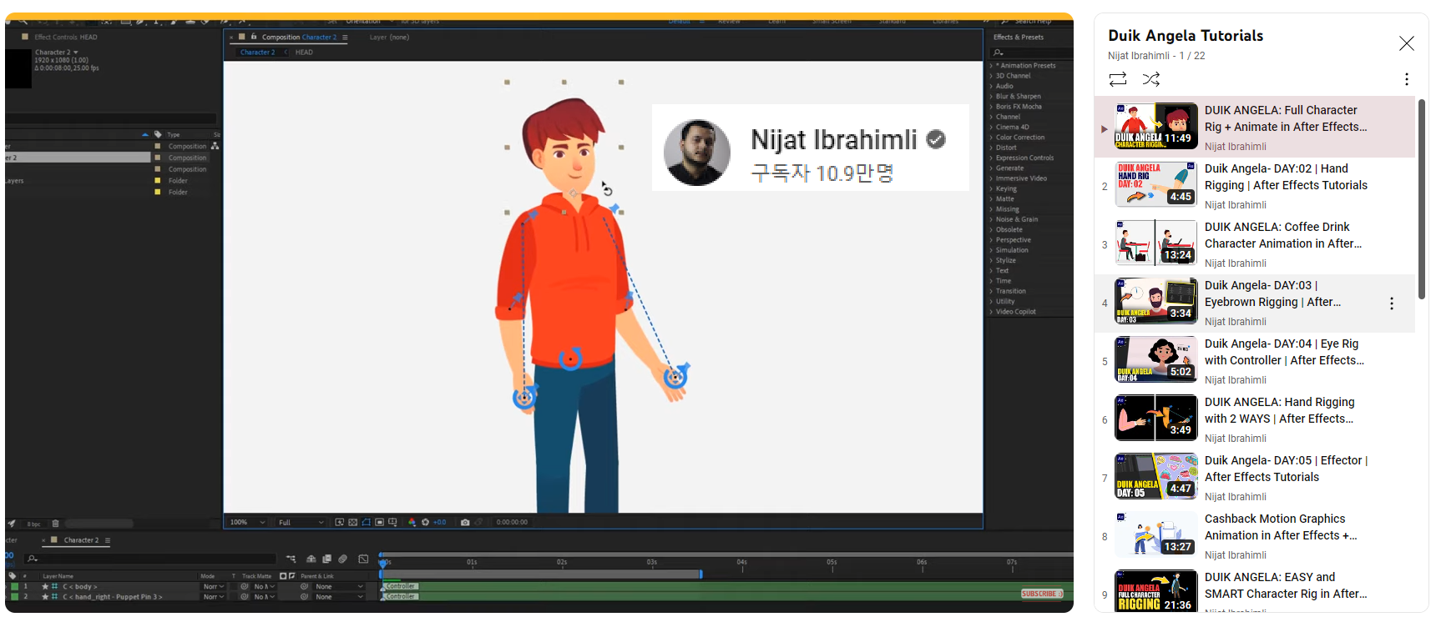The height and width of the screenshot is (617, 1436).
Task: Click the hand_right layer parent pick whip
Action: click(304, 597)
